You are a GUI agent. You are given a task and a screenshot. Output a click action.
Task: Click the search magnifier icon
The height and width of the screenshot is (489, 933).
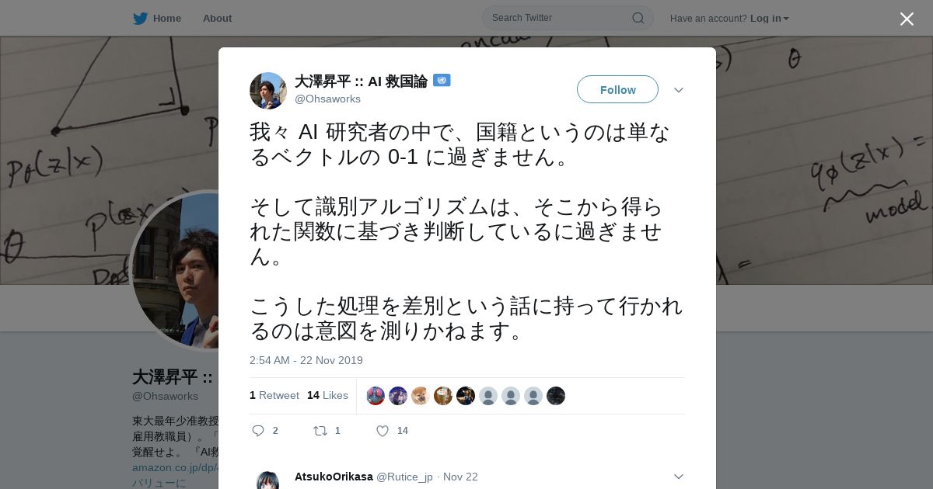[638, 18]
